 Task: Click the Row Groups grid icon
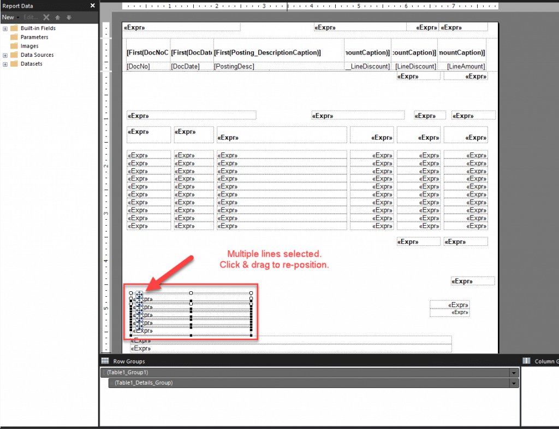tap(105, 361)
